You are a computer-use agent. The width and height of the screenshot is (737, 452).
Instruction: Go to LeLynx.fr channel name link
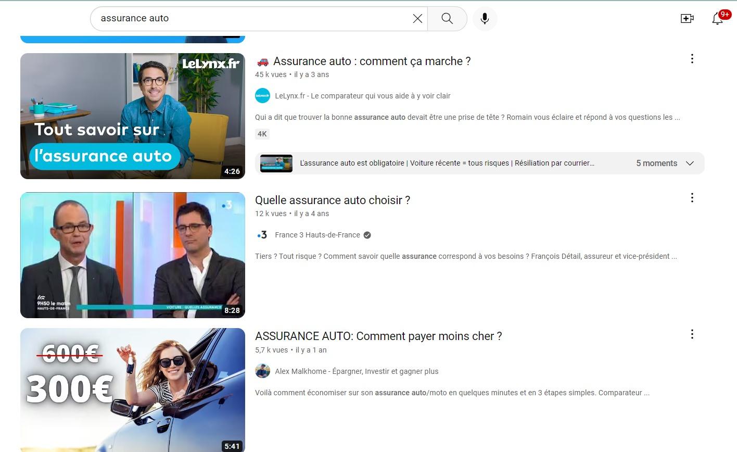coord(363,96)
